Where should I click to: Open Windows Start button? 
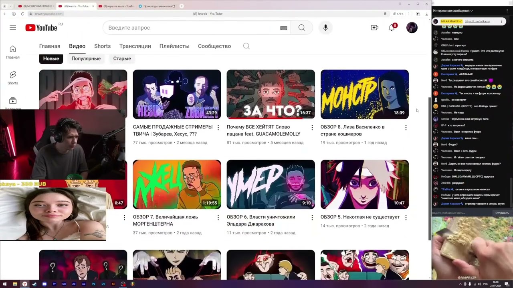coord(5,284)
